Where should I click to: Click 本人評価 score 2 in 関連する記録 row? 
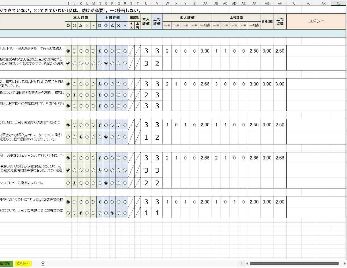point(146,95)
